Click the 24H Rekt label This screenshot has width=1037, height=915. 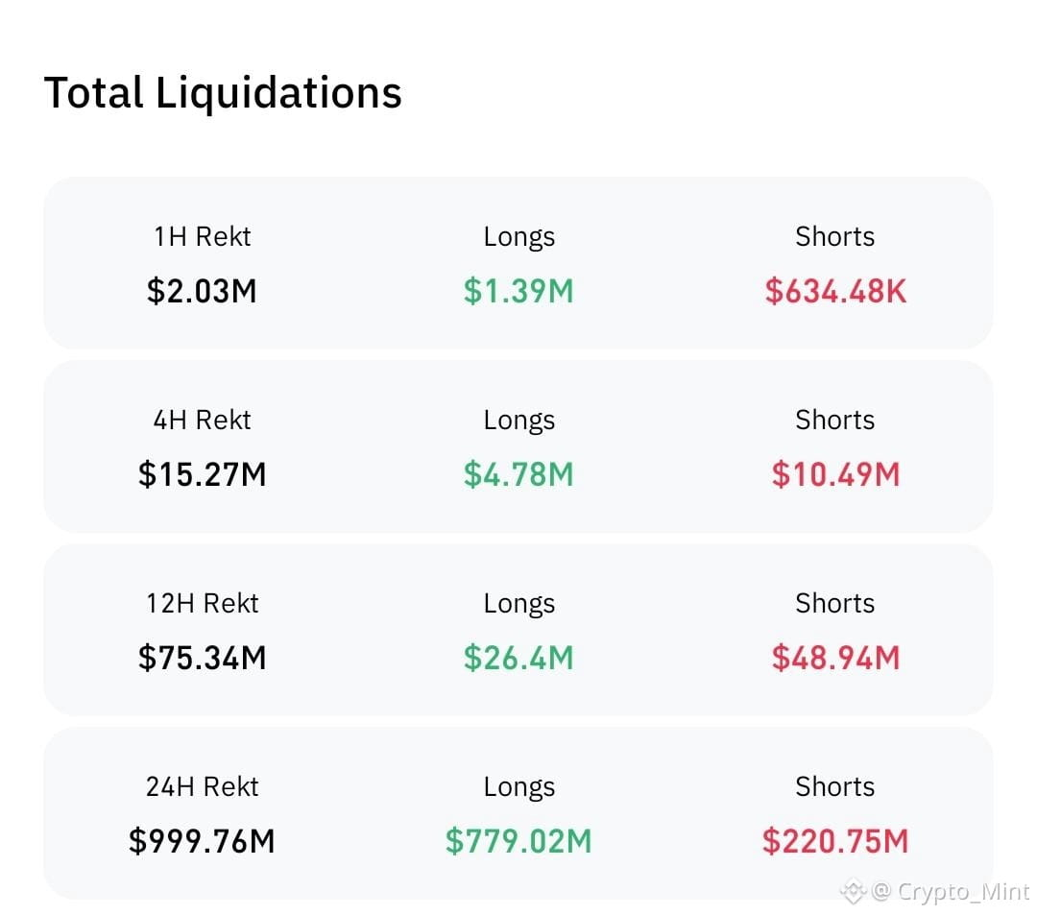point(202,786)
